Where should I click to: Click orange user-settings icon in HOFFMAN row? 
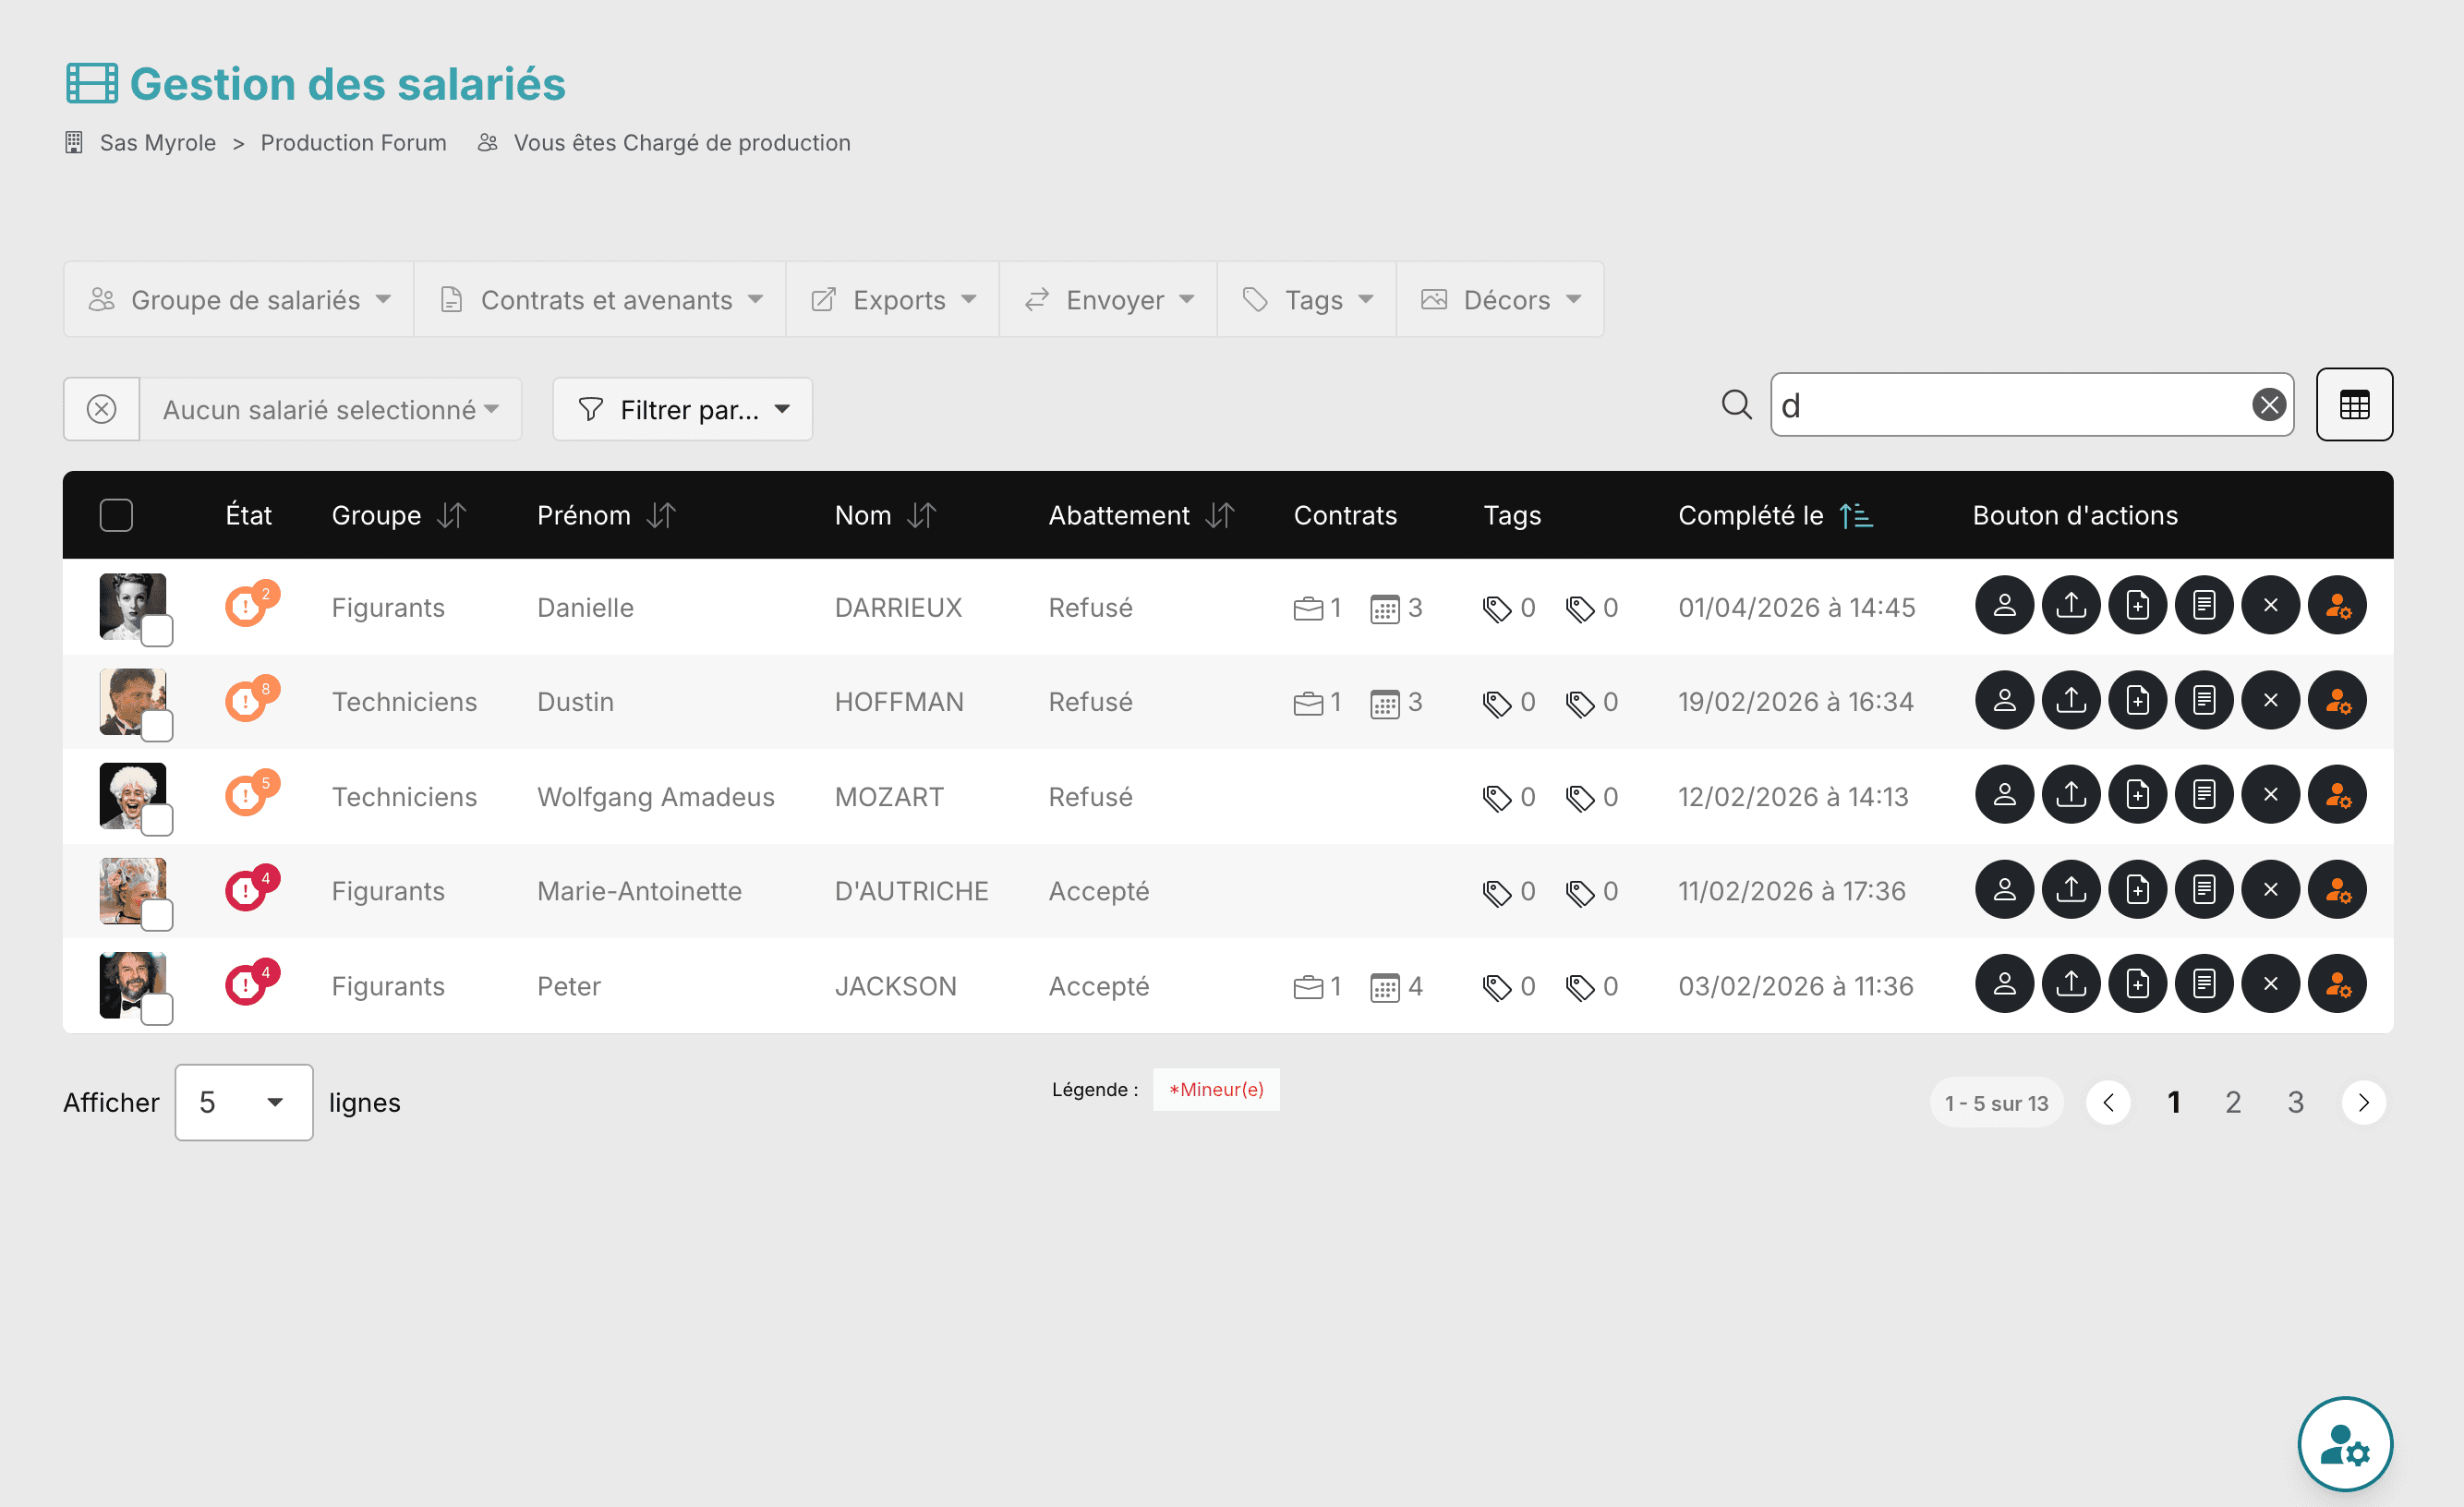[2337, 700]
